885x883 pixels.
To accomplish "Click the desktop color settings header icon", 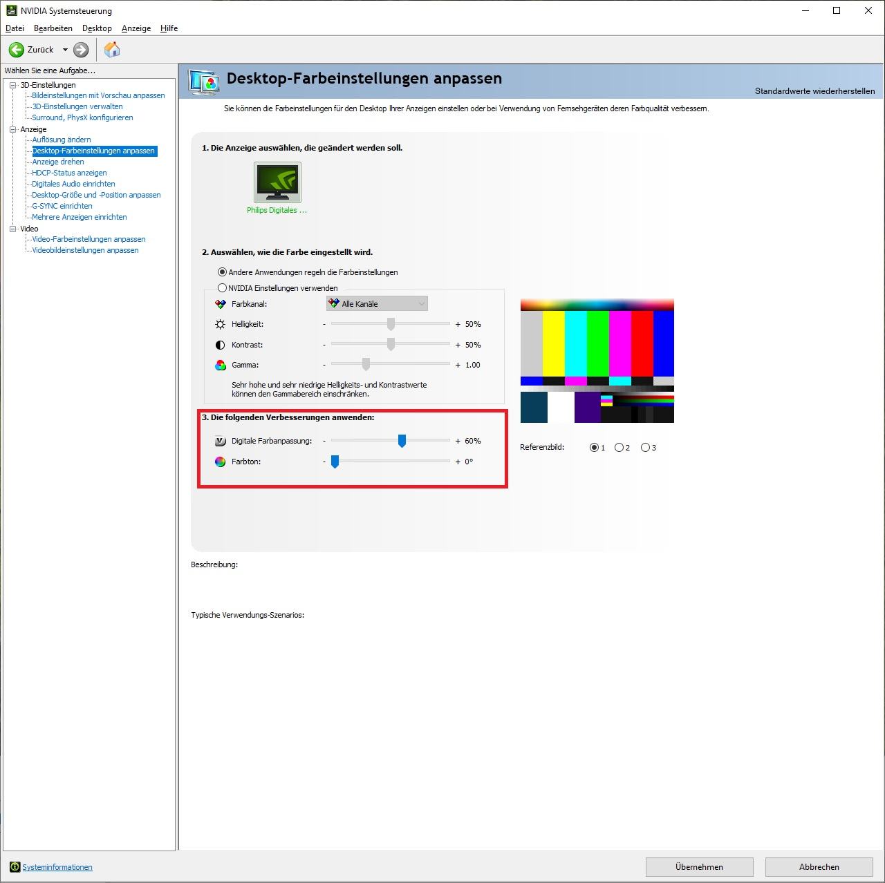I will coord(204,82).
